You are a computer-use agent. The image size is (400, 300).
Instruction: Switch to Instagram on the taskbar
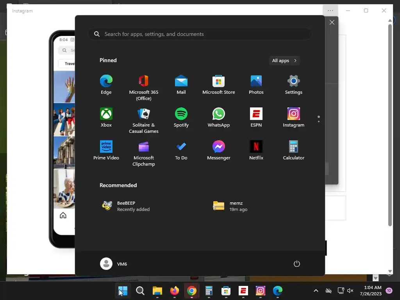click(x=261, y=291)
